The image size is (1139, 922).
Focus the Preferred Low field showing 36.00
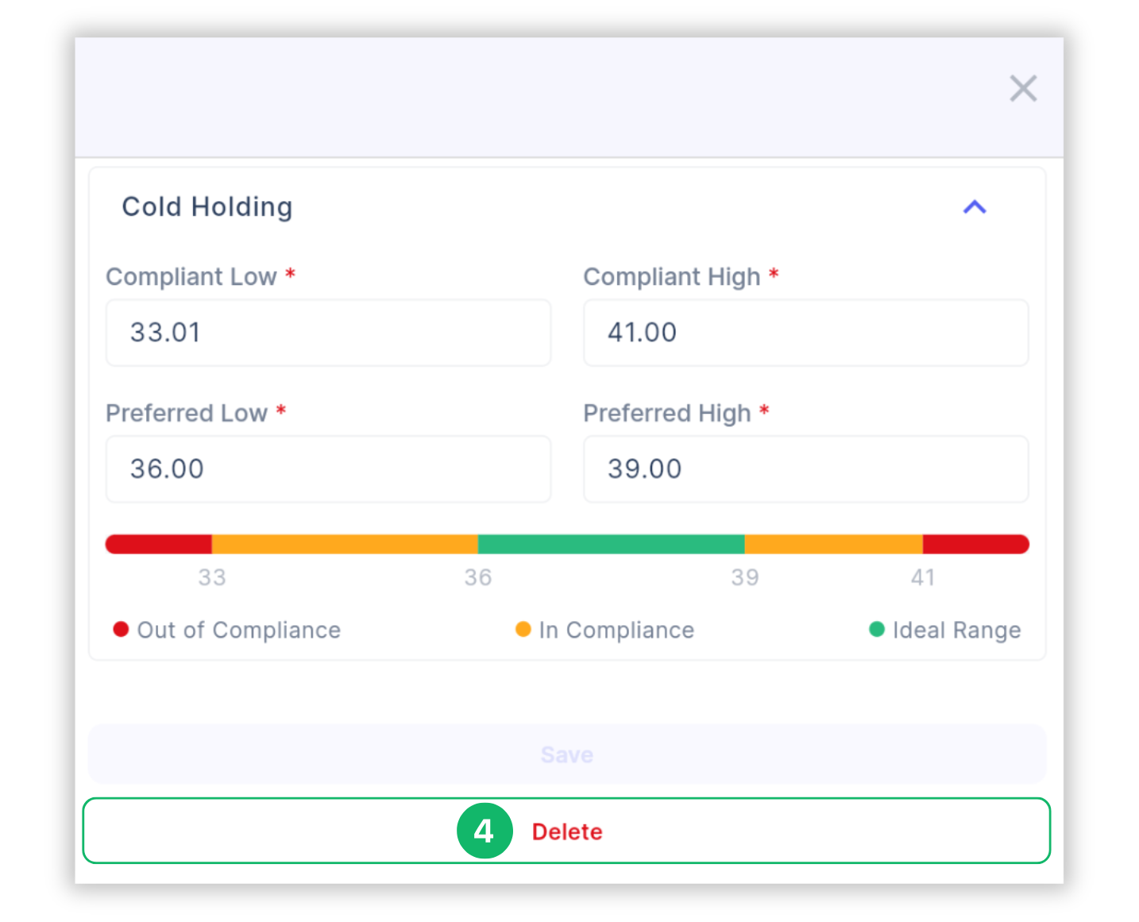click(x=328, y=469)
